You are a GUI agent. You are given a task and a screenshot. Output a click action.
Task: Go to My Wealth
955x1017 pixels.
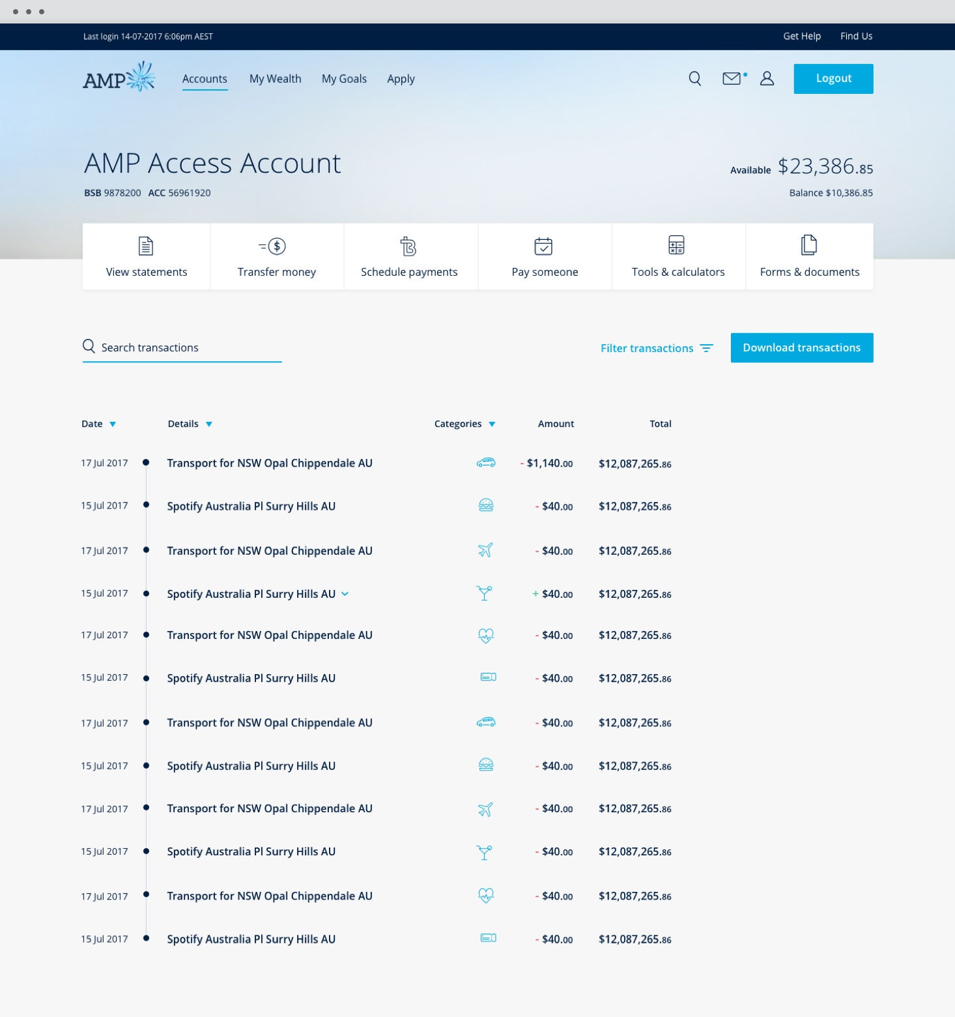(276, 79)
